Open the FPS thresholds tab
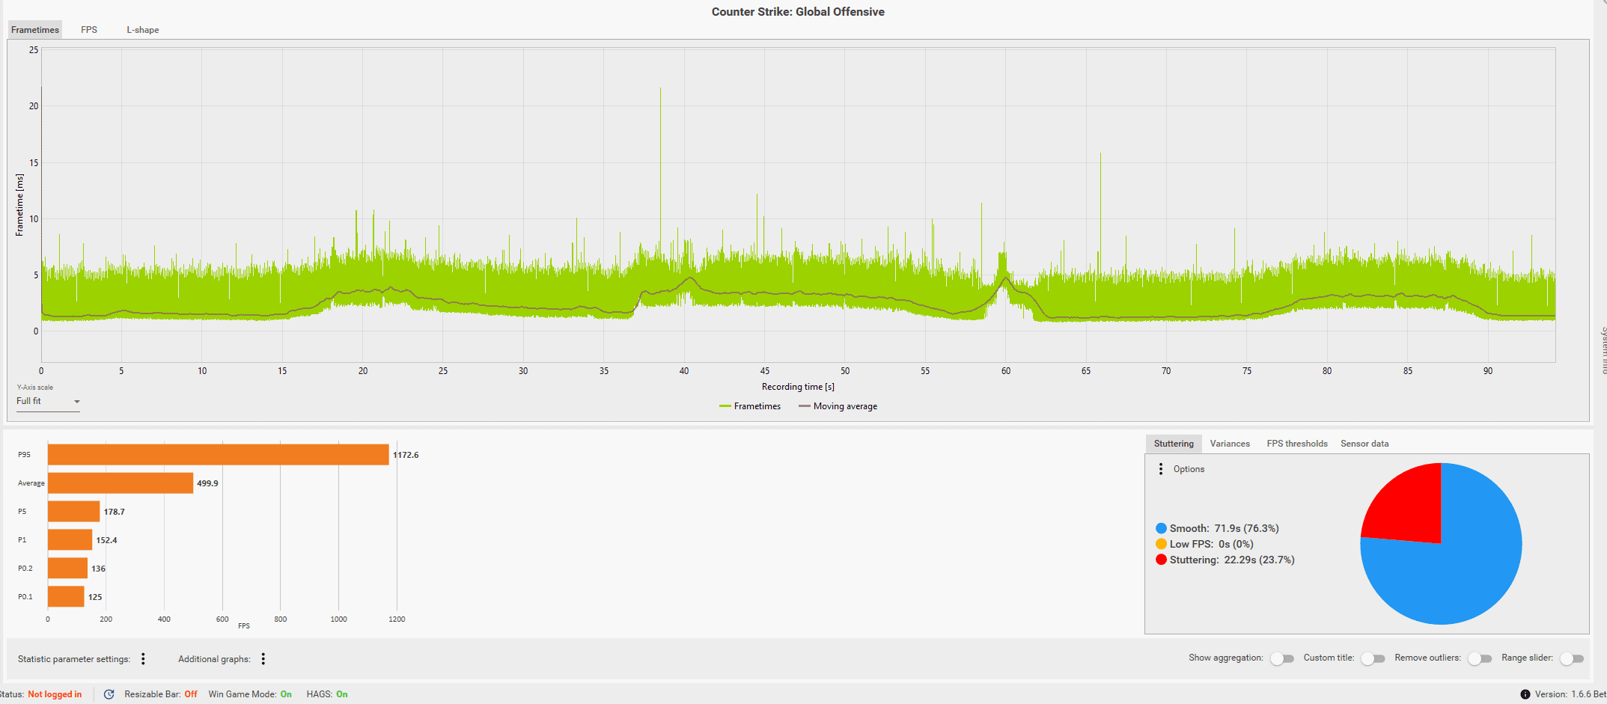The height and width of the screenshot is (704, 1607). point(1297,444)
